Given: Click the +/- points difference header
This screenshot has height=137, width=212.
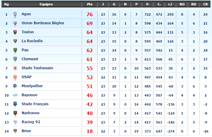Looking at the screenshot, I should 170,4.
